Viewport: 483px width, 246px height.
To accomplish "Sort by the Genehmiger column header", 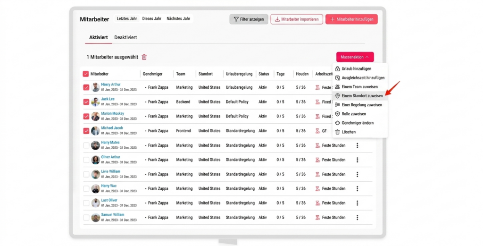I will 152,74.
